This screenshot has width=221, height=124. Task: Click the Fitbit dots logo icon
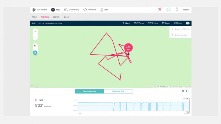tap(34, 10)
